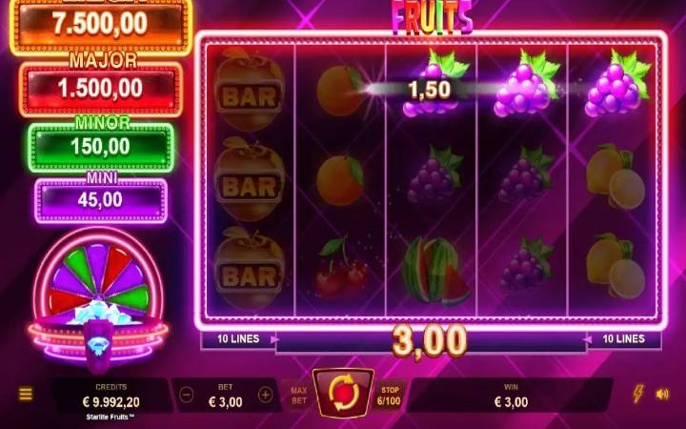Mute the sound speaker icon
Screen dimensions: 686x429
tap(662, 395)
